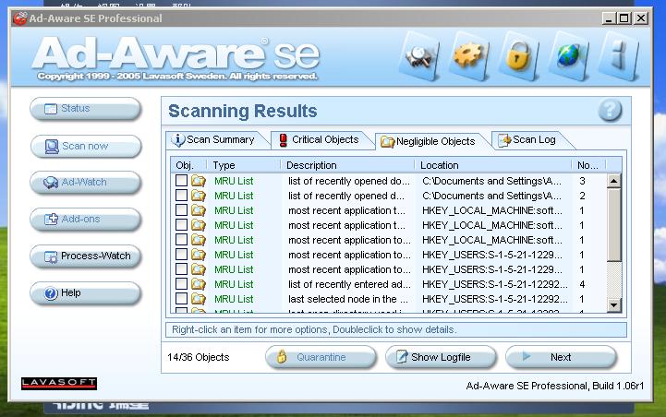
Task: Click the Ad-Aware bug icon in title bar
Action: (20, 18)
